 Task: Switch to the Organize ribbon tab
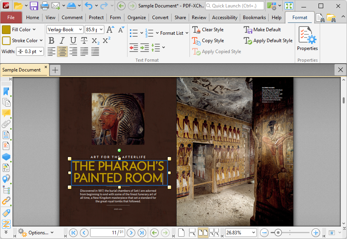point(136,18)
